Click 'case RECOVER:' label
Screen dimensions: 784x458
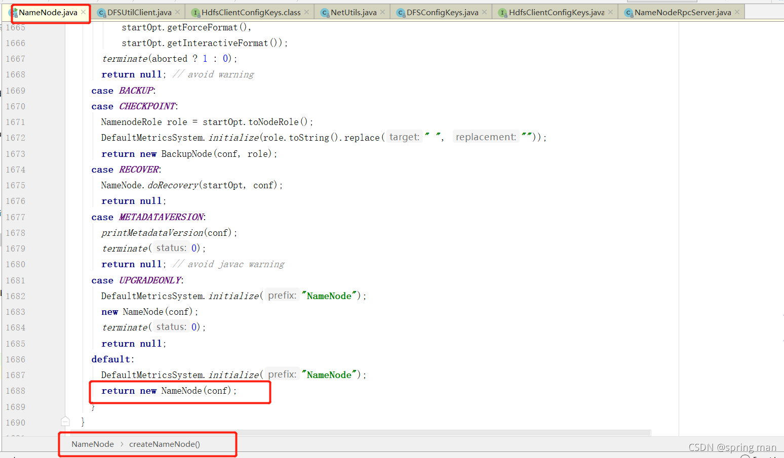(127, 170)
